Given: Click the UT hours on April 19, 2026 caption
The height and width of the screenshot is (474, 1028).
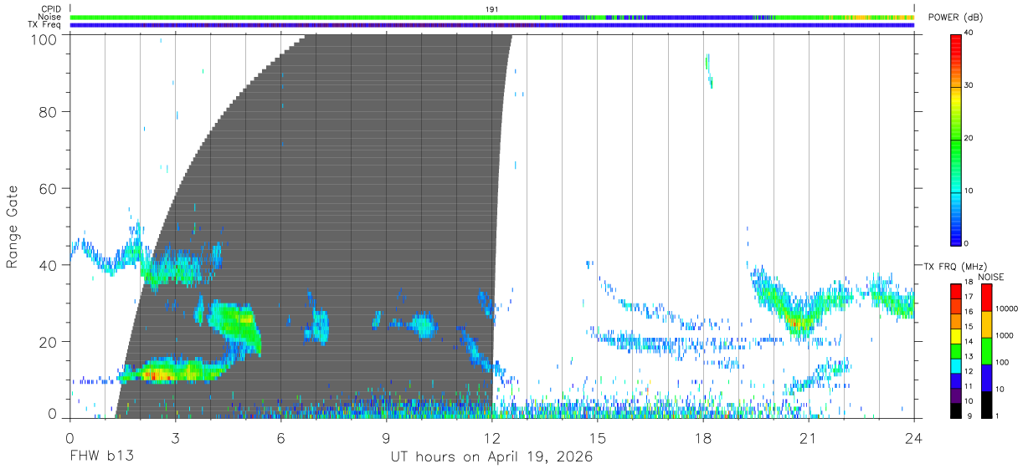Looking at the screenshot, I should coord(491,457).
